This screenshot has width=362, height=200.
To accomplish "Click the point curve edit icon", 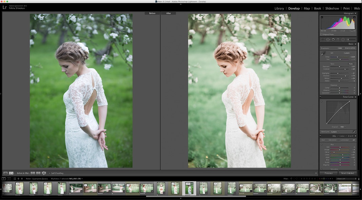I will tap(354, 132).
